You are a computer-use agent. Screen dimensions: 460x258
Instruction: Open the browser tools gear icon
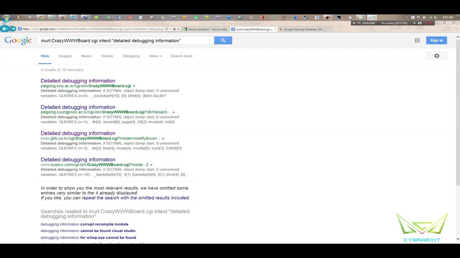coord(455,29)
